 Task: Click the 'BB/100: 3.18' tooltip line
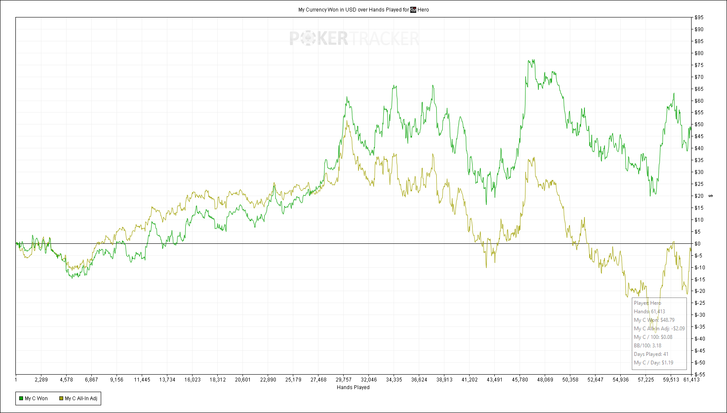click(x=648, y=346)
